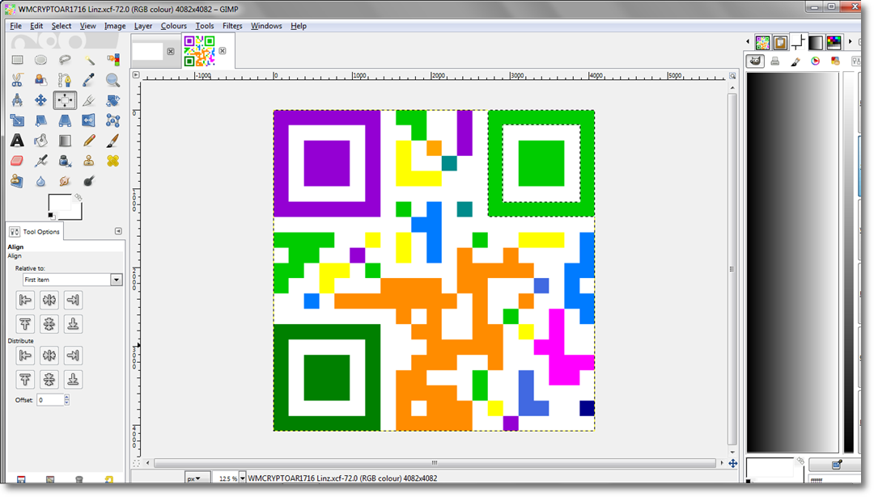Select the Smudge finger tool
The width and height of the screenshot is (874, 497).
pyautogui.click(x=65, y=181)
